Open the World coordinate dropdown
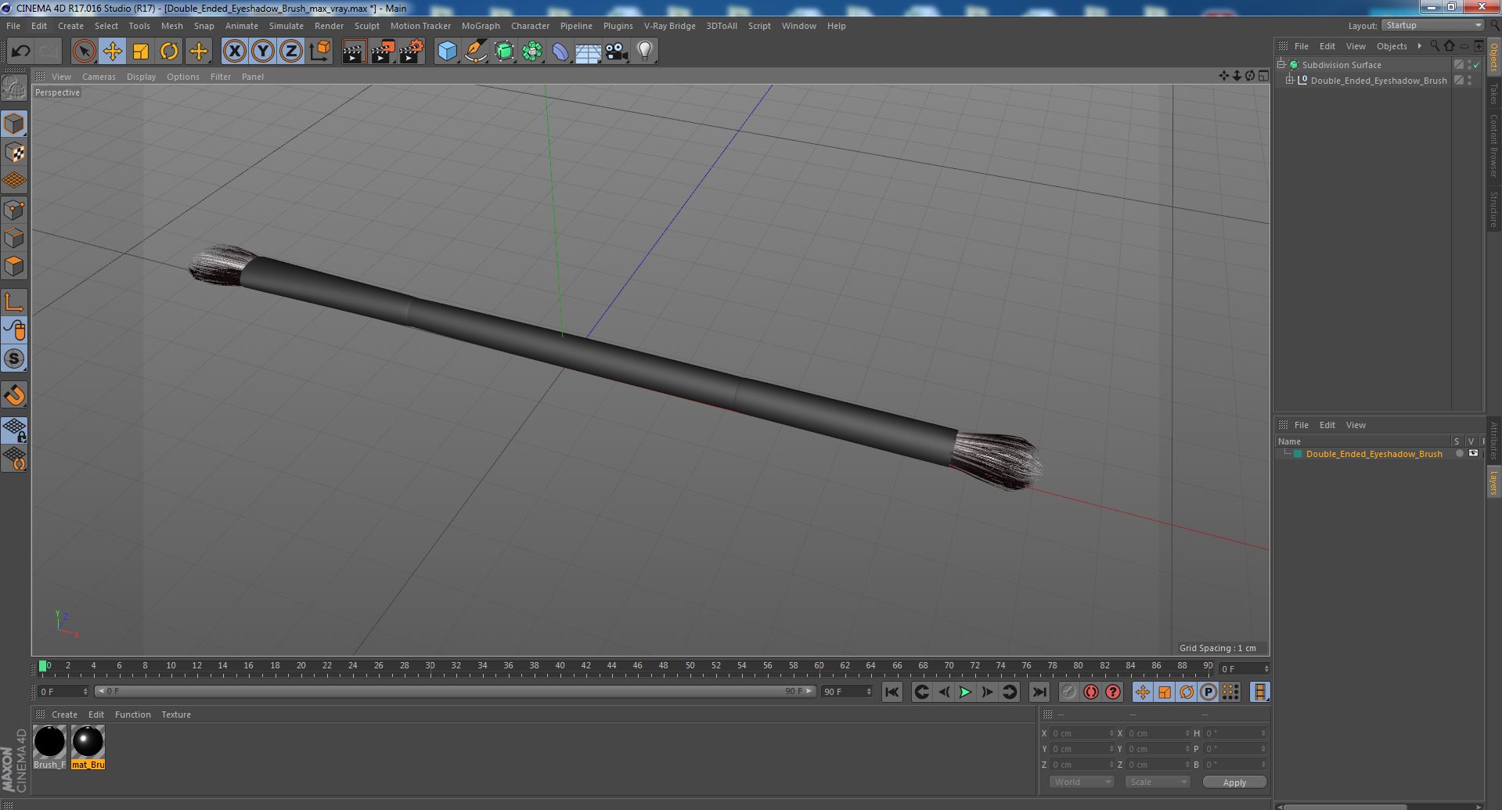Image resolution: width=1502 pixels, height=810 pixels. tap(1081, 782)
